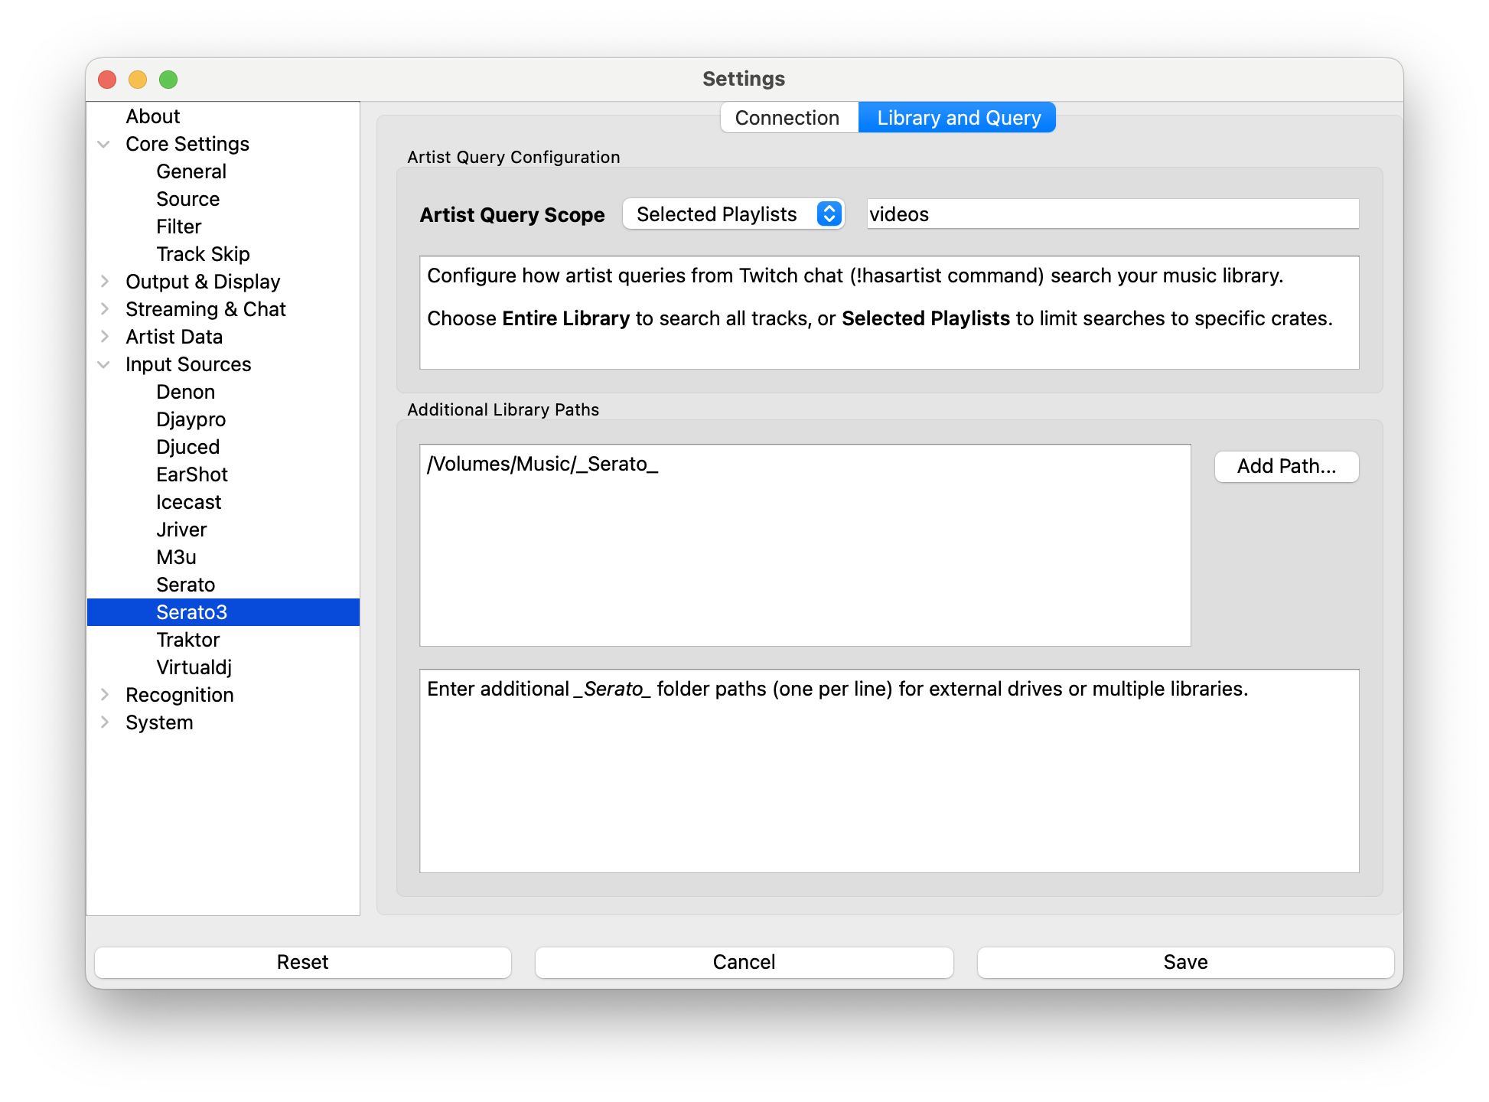
Task: Open the M3u input source
Action: coord(177,557)
